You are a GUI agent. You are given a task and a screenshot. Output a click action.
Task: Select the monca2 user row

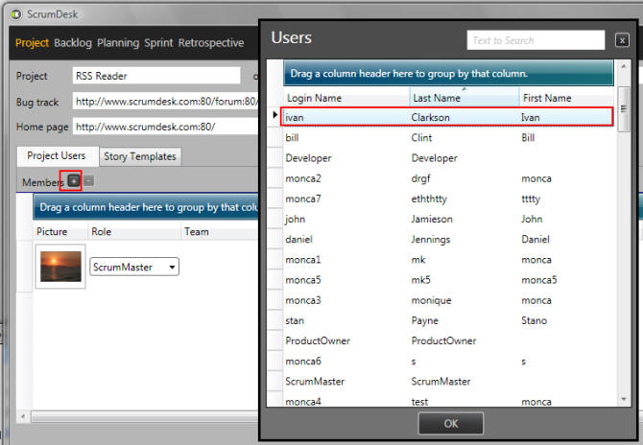[x=448, y=178]
